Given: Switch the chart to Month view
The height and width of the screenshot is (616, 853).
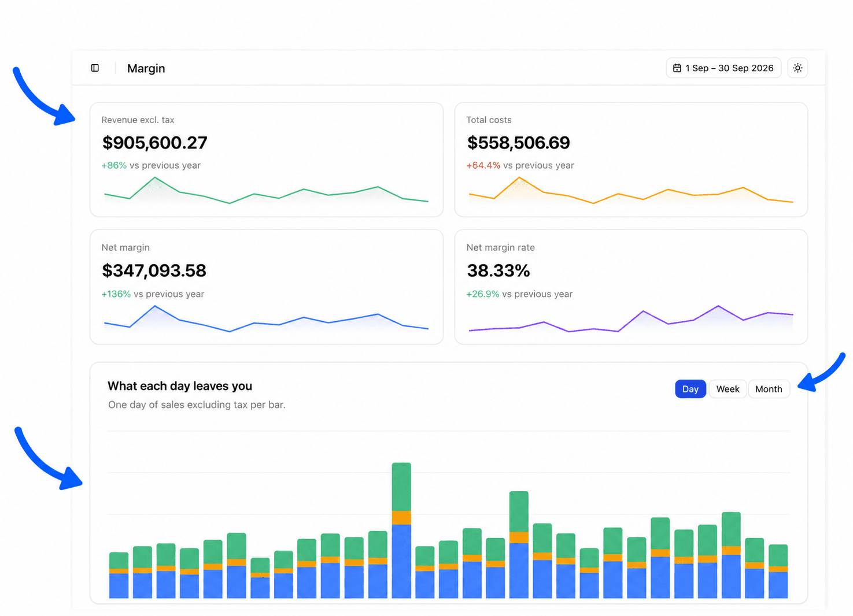Looking at the screenshot, I should [x=769, y=389].
